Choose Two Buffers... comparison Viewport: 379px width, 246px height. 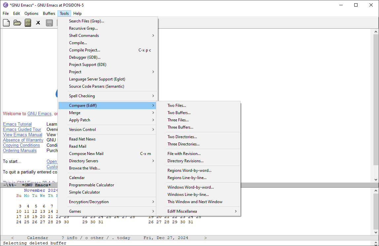199,113
